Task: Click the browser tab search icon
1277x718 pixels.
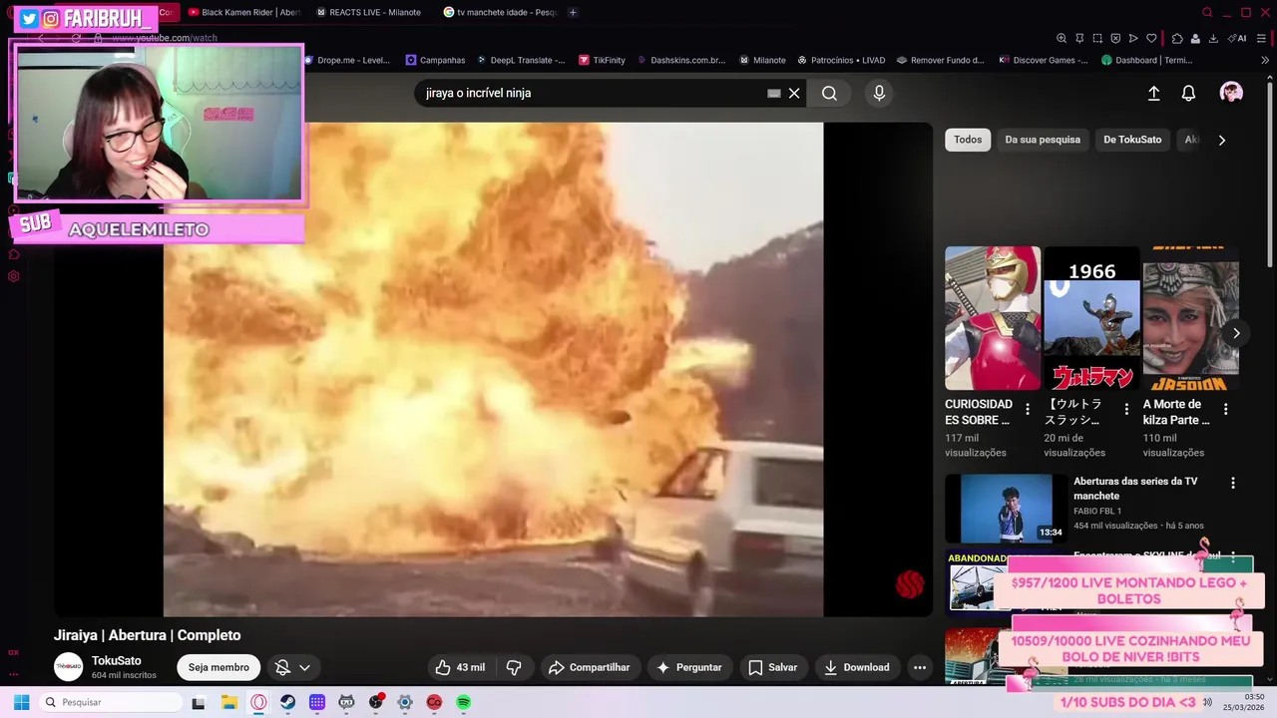Action: (1207, 12)
